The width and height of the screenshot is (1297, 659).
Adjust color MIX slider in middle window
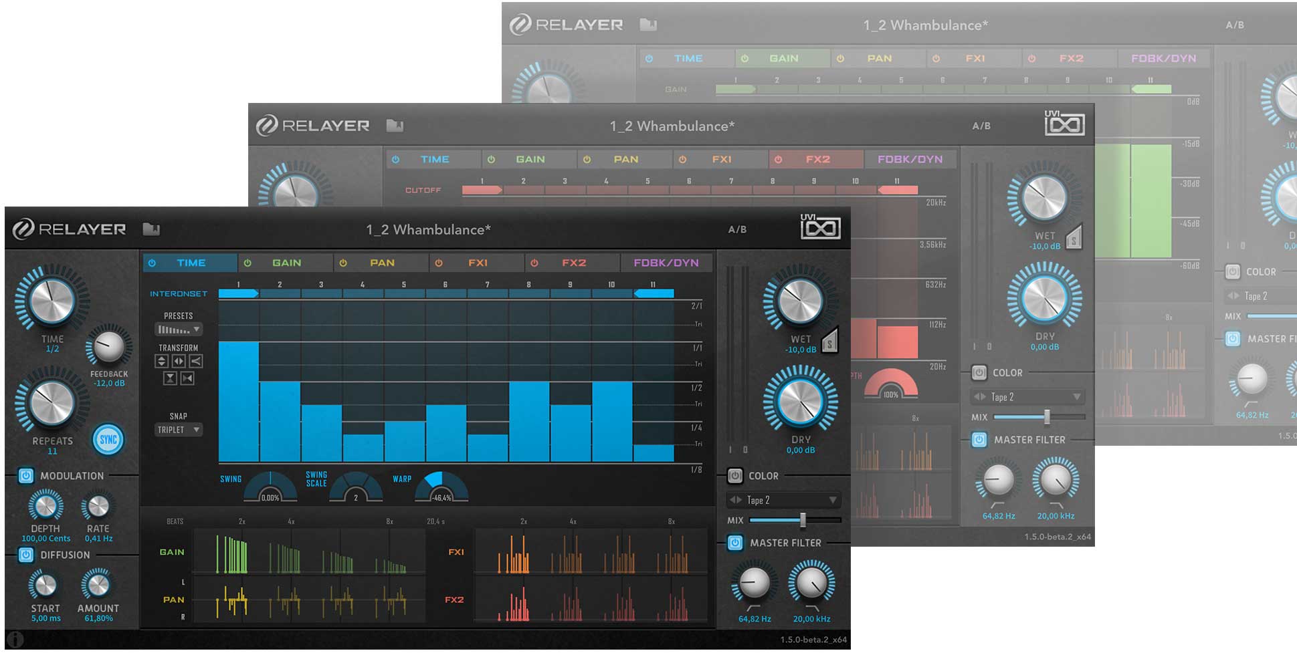pos(1039,416)
